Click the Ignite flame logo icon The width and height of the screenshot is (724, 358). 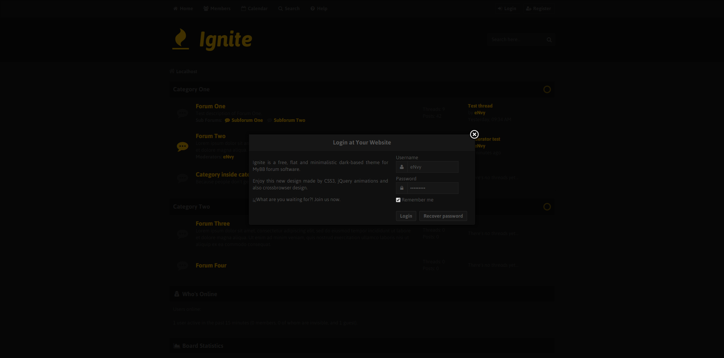click(181, 39)
